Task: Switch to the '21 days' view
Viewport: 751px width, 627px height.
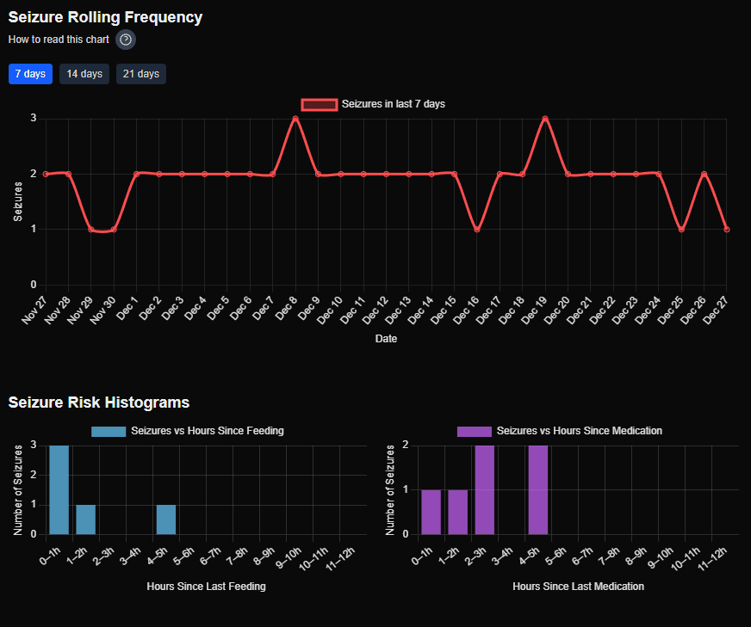Action: (x=140, y=73)
